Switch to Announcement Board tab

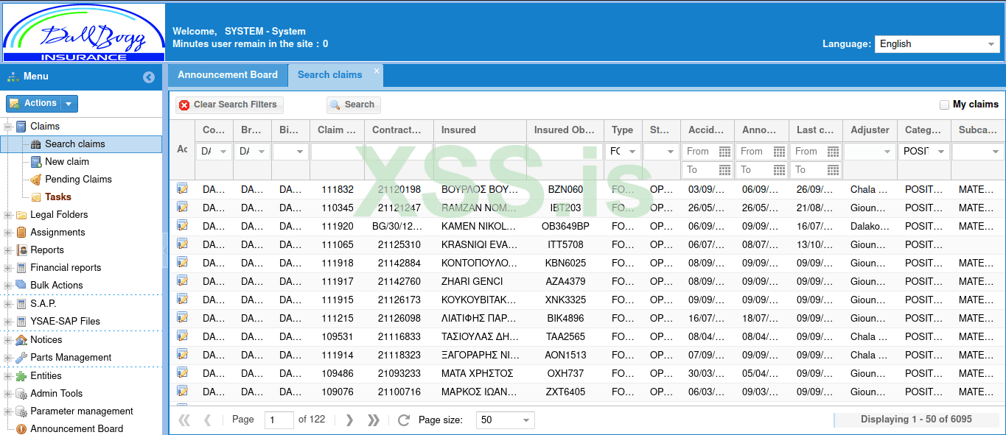228,75
